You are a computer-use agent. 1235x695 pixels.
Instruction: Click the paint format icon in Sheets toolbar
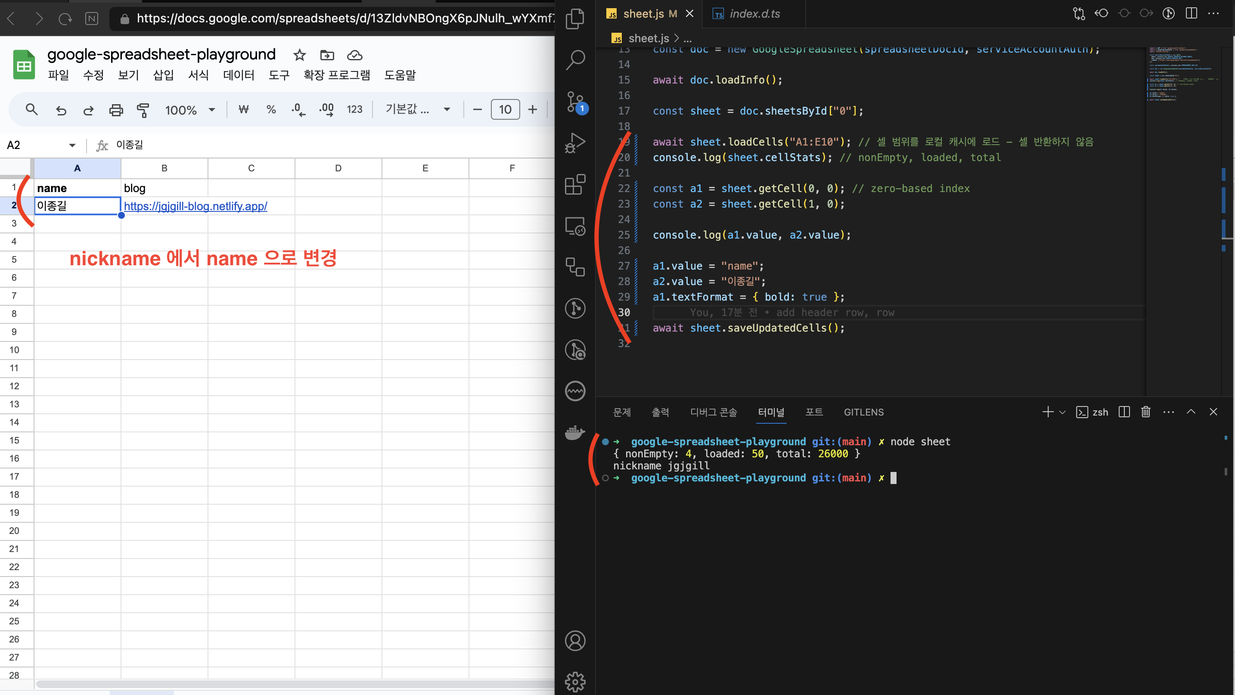click(143, 110)
